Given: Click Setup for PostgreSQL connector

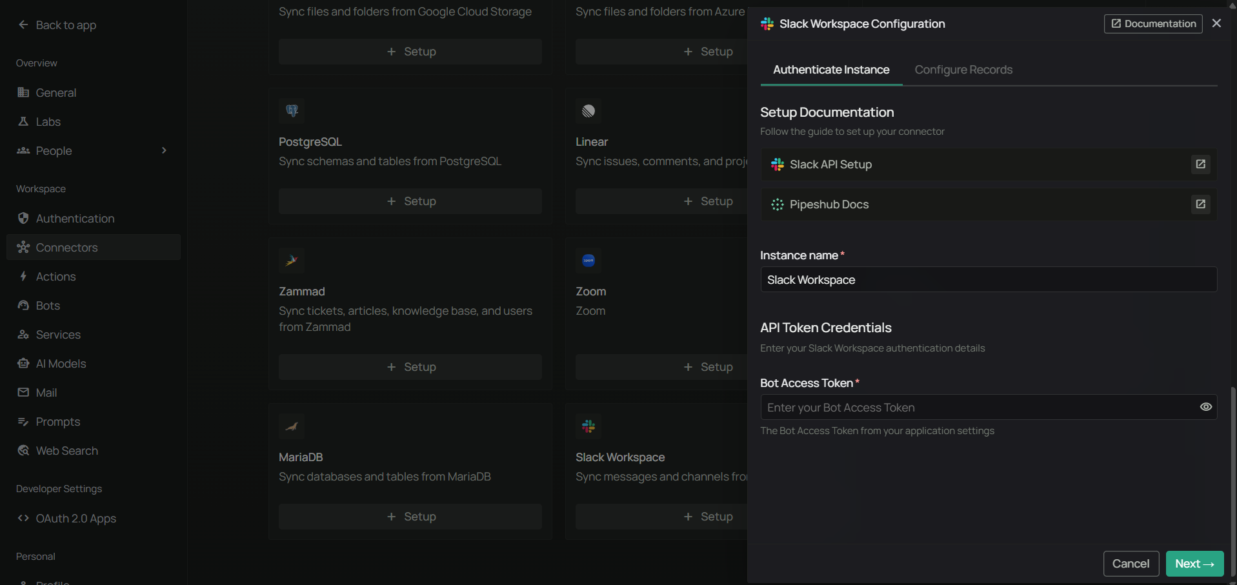Looking at the screenshot, I should pos(410,201).
